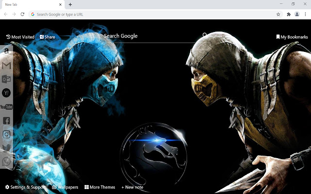Reload the page
The width and height of the screenshot is (311, 194).
[x=22, y=14]
